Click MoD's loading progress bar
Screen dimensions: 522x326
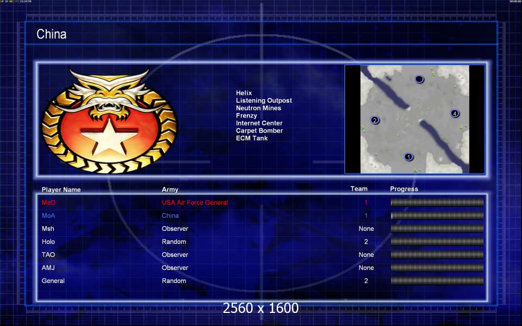click(437, 203)
